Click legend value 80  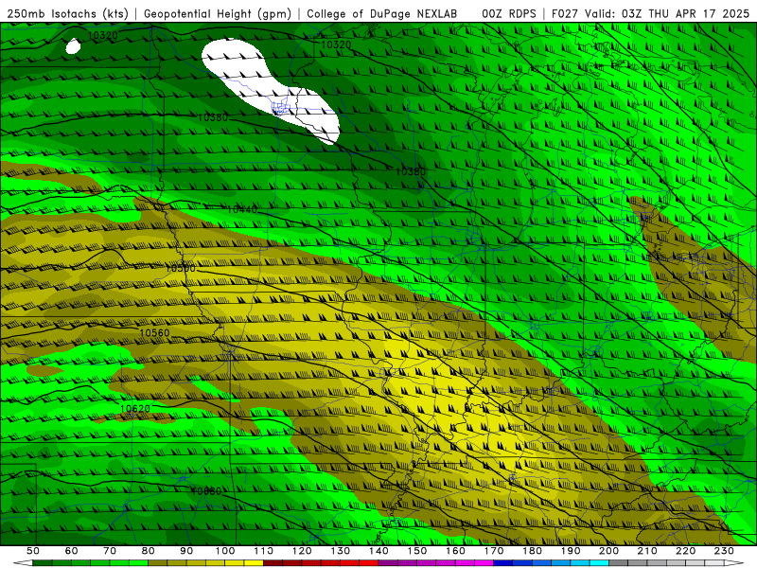(x=149, y=551)
